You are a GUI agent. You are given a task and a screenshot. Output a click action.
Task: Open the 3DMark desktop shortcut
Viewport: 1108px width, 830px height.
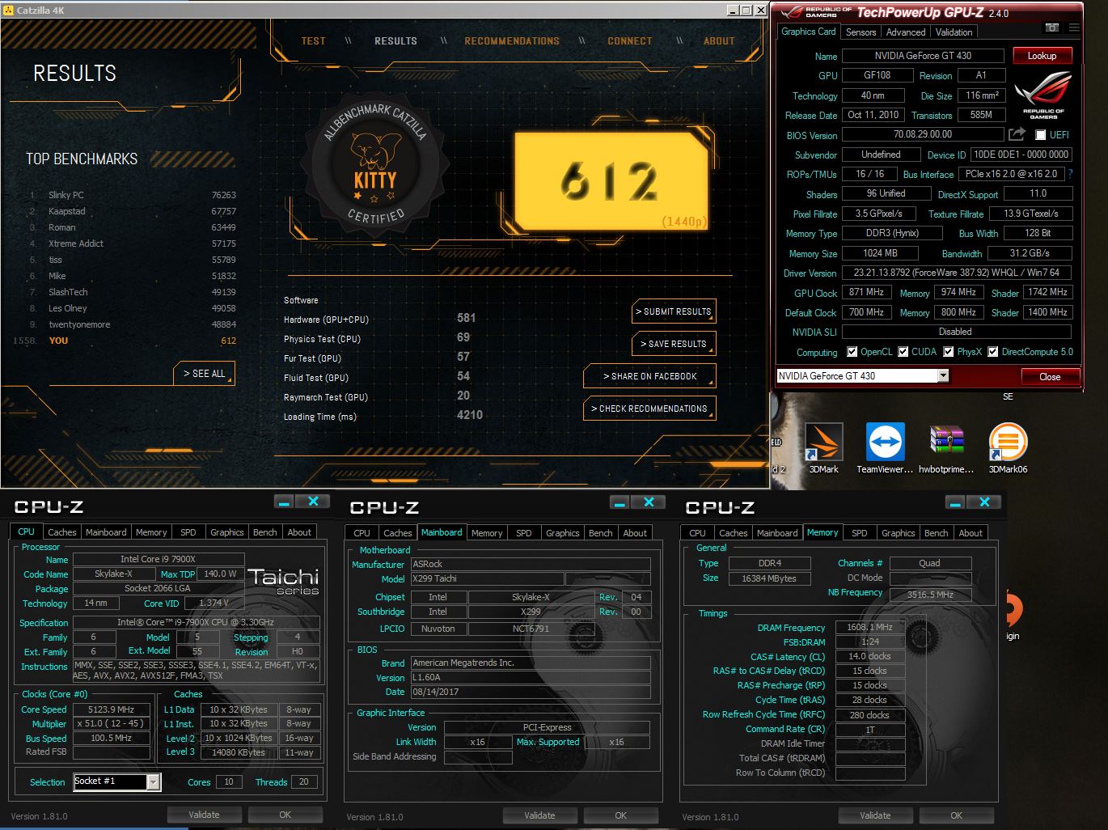(x=824, y=447)
